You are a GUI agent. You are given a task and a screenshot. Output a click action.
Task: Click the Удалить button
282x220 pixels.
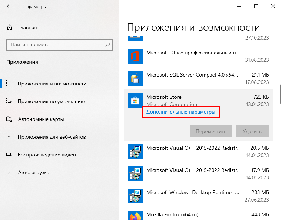(252, 131)
